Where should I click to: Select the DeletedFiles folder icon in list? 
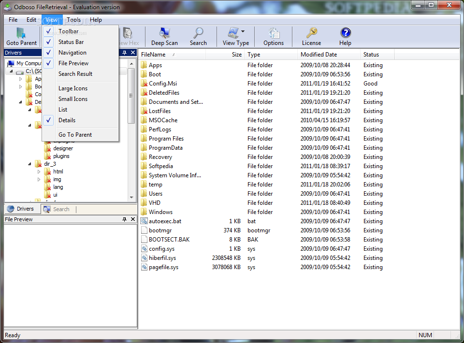[x=144, y=93]
